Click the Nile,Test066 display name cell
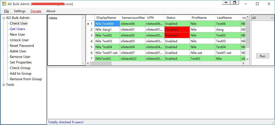Viewport: 275px width, 125px height. [x=107, y=24]
